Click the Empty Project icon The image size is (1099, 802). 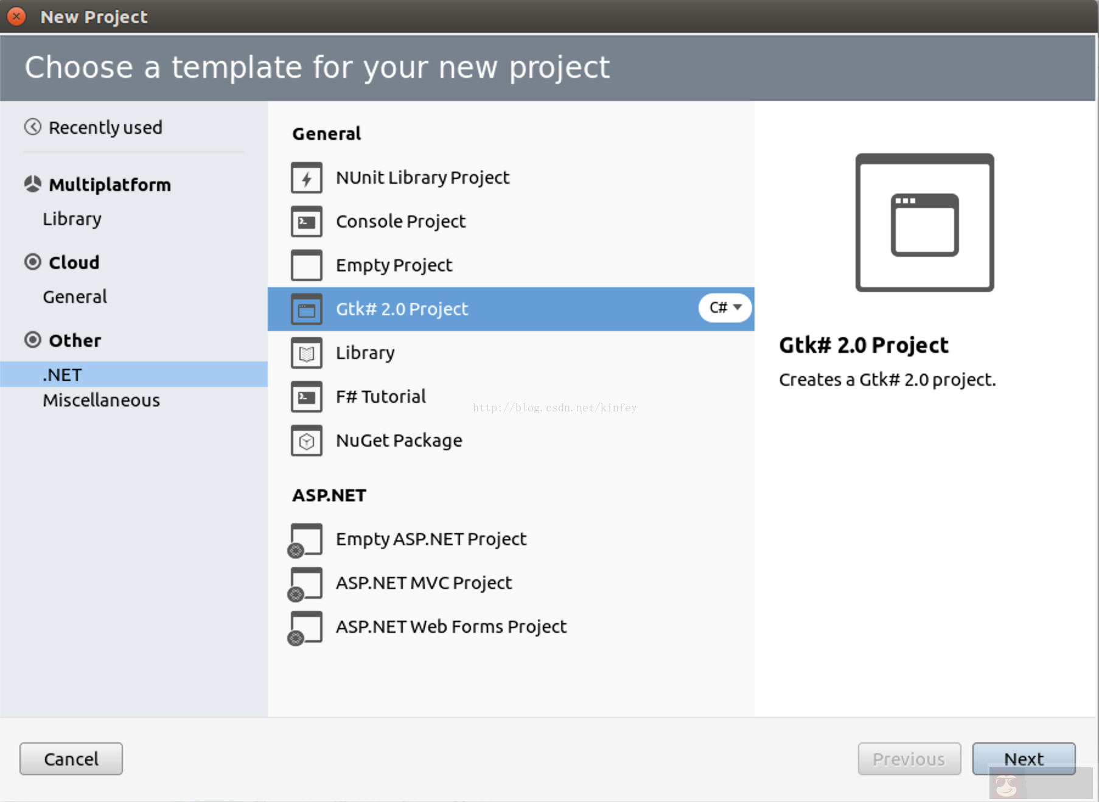[x=307, y=266]
